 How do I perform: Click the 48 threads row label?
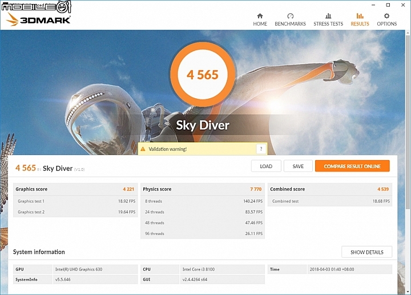pyautogui.click(x=155, y=223)
